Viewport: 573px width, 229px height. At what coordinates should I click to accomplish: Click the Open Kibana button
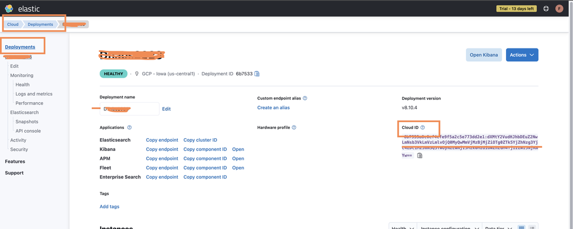484,55
